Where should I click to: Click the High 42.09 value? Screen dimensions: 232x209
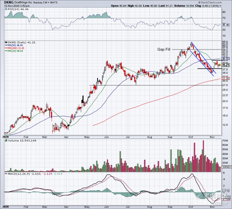[x=134, y=6]
